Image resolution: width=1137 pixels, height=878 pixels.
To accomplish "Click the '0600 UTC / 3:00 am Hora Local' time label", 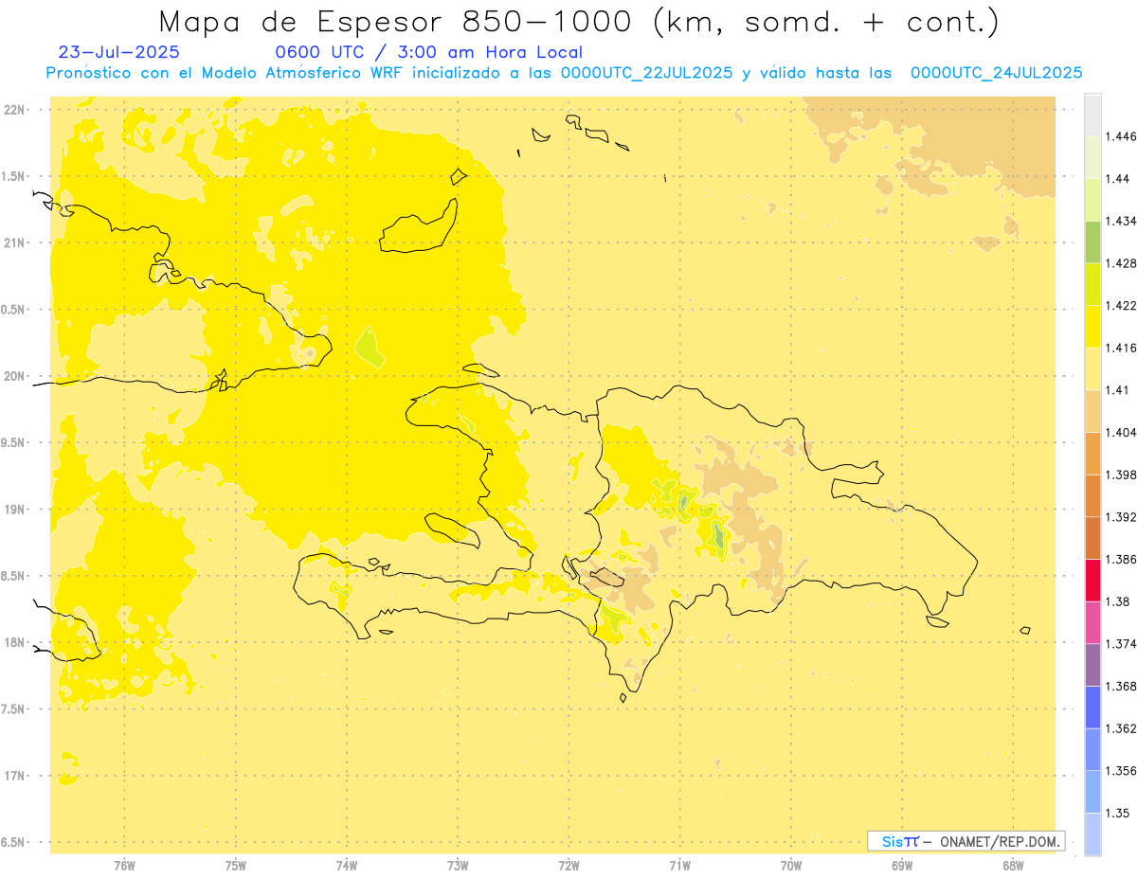I will tap(428, 52).
